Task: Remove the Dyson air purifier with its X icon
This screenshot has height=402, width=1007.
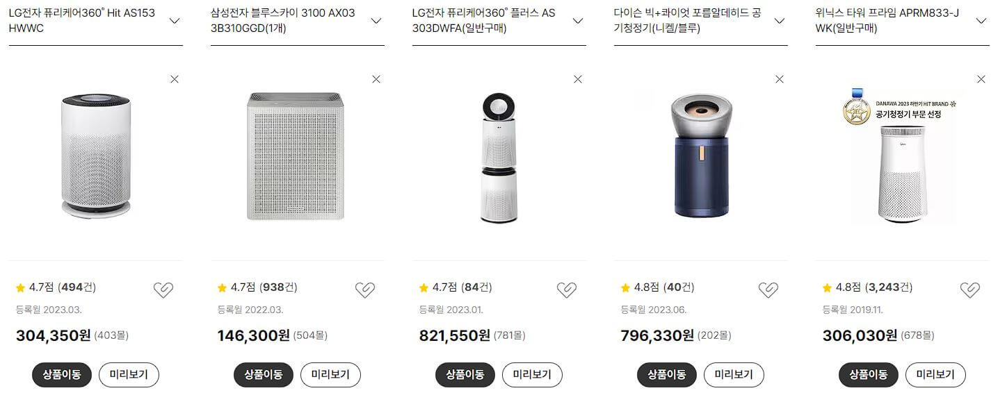Action: [x=779, y=79]
